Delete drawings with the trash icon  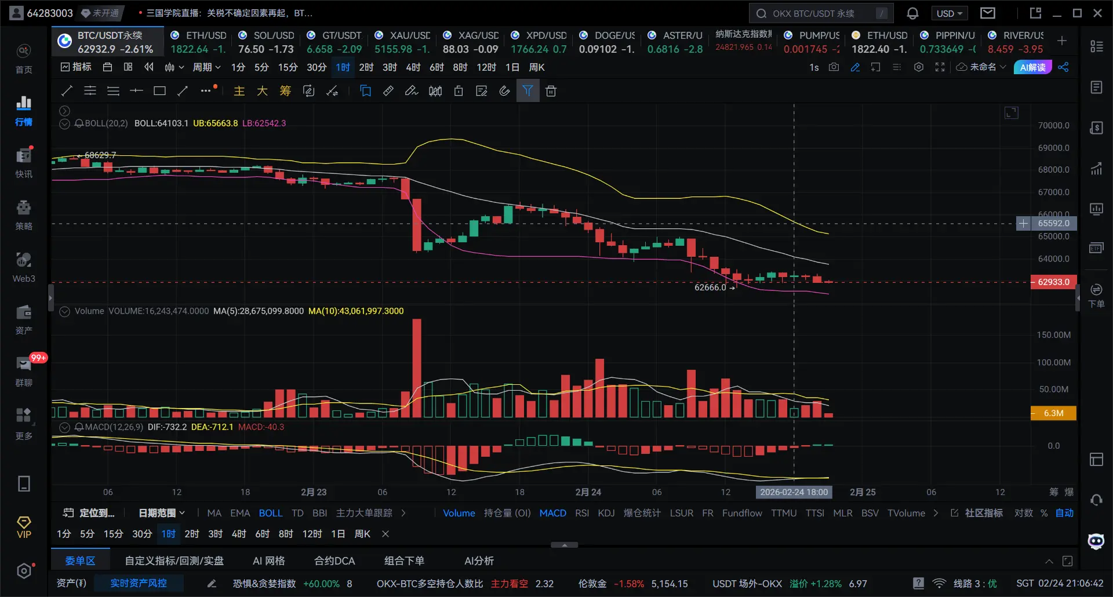(551, 90)
